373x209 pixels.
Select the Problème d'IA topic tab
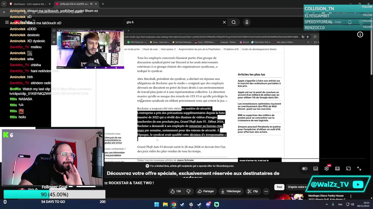(231, 49)
